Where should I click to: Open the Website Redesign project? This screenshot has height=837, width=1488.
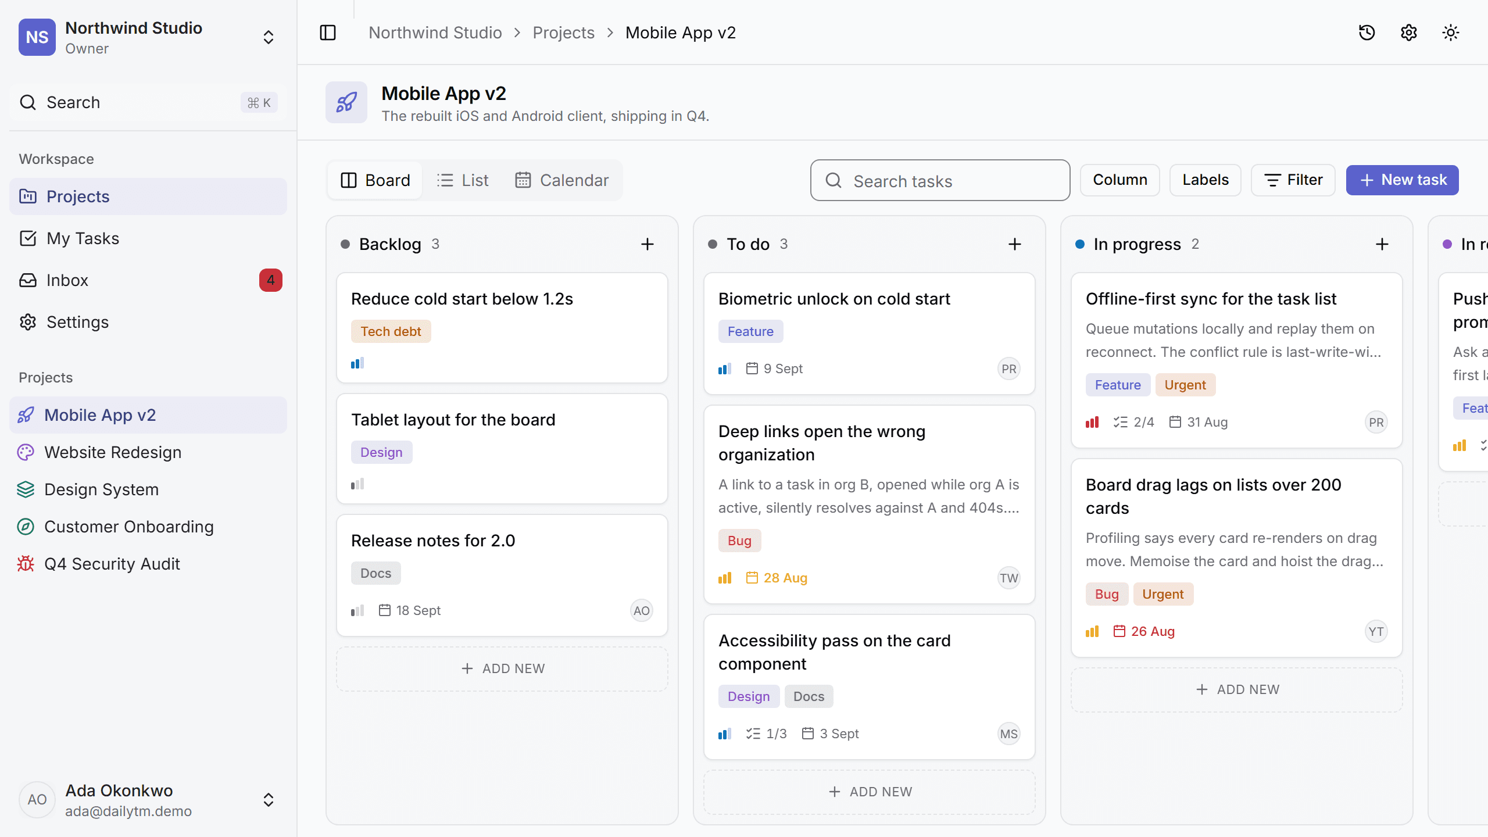point(148,452)
